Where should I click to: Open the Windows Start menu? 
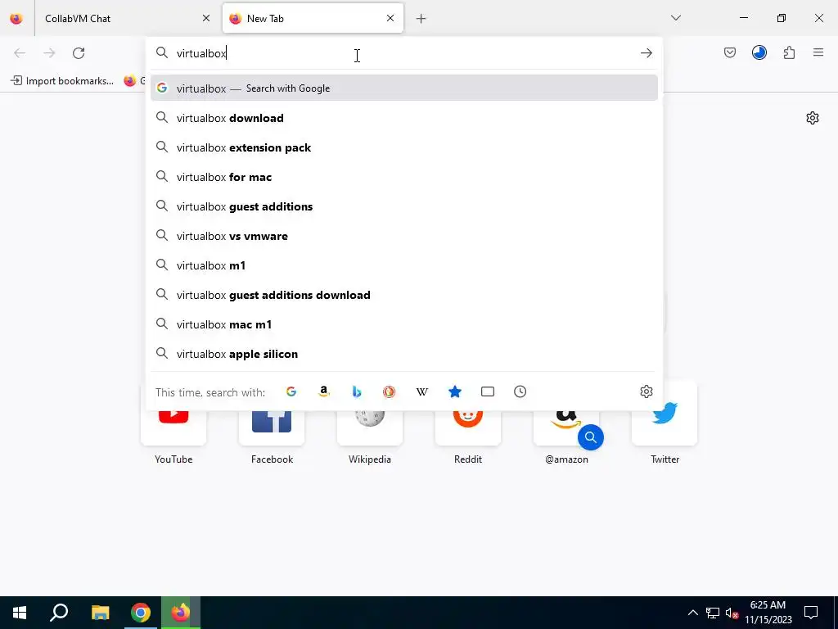pos(20,613)
